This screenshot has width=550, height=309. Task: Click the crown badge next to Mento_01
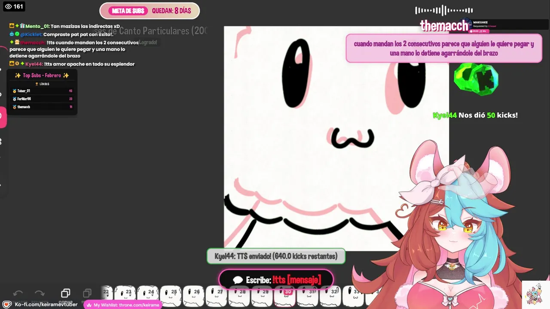12,26
